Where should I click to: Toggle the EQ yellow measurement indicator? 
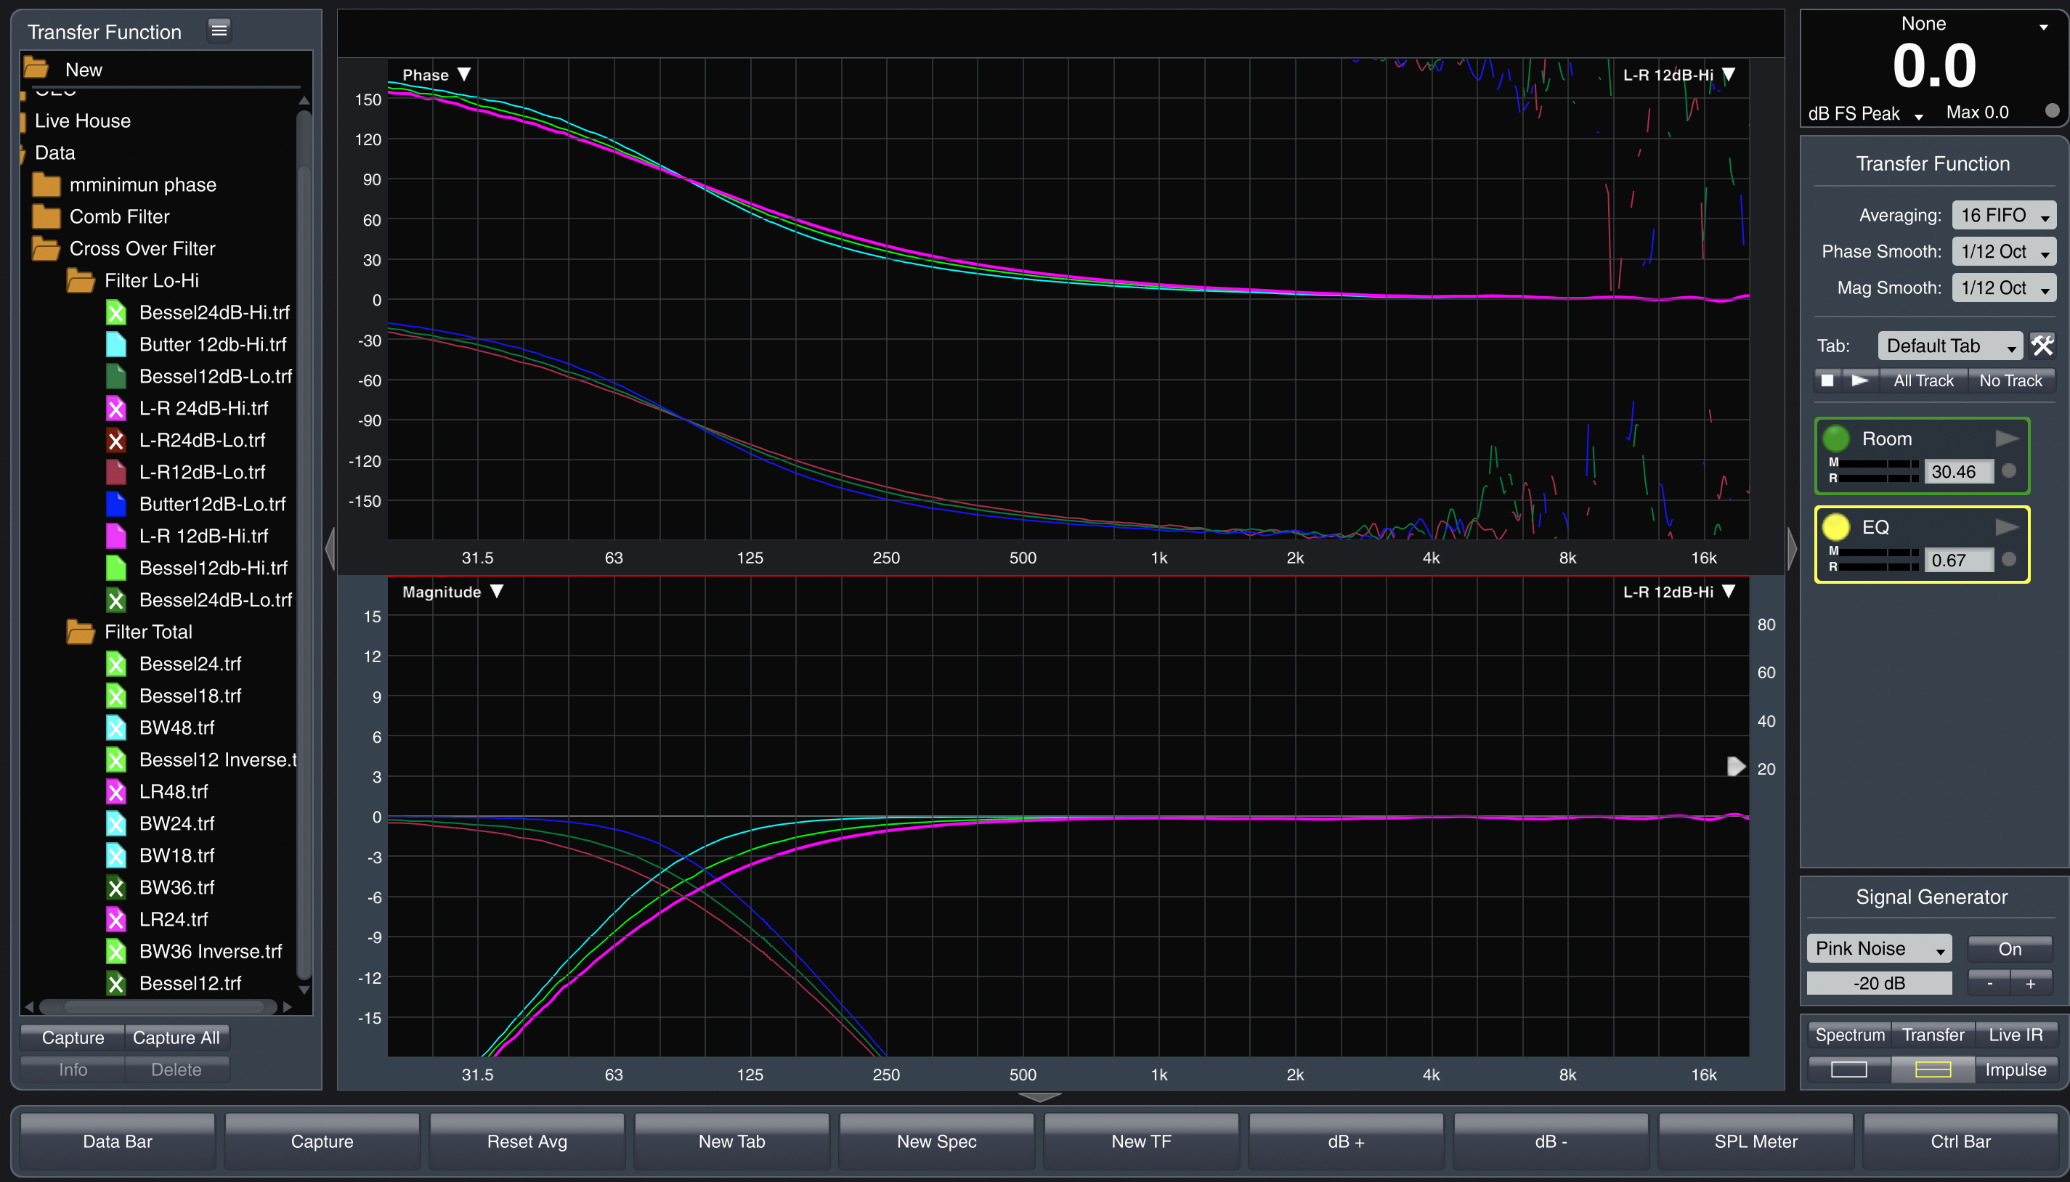[x=1836, y=527]
